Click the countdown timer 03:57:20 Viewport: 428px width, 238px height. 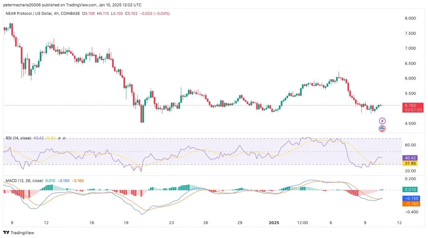click(x=413, y=110)
